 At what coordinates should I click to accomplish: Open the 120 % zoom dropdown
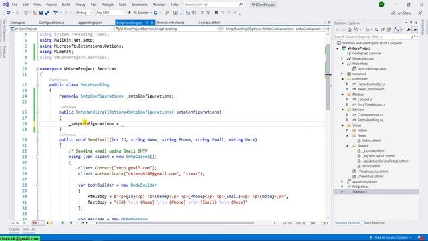pyautogui.click(x=18, y=223)
